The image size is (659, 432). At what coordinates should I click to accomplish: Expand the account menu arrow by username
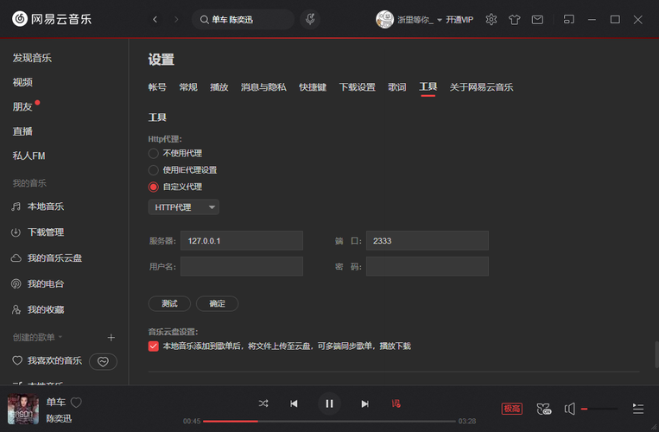[440, 20]
